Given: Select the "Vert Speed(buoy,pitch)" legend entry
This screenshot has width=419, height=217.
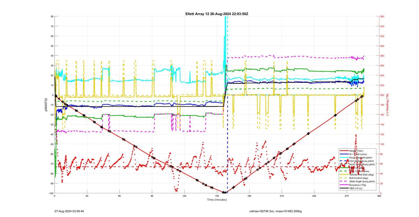Looking at the screenshot, I should tap(361, 161).
